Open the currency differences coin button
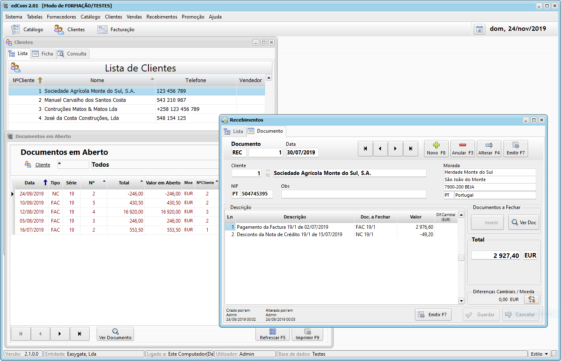Image resolution: width=561 pixels, height=361 pixels. (531, 299)
